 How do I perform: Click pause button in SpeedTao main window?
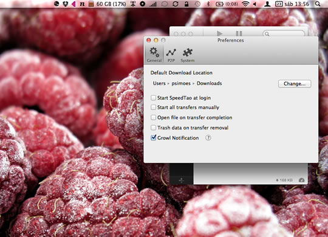pos(239,33)
